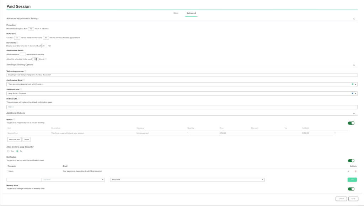The width and height of the screenshot is (364, 206).
Task: Toggle the Notification reminder switch
Action: (x=351, y=160)
